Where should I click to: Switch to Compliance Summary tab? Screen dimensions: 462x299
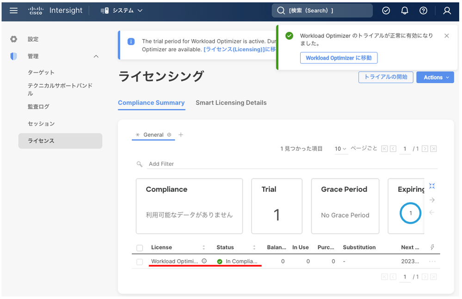click(x=151, y=103)
